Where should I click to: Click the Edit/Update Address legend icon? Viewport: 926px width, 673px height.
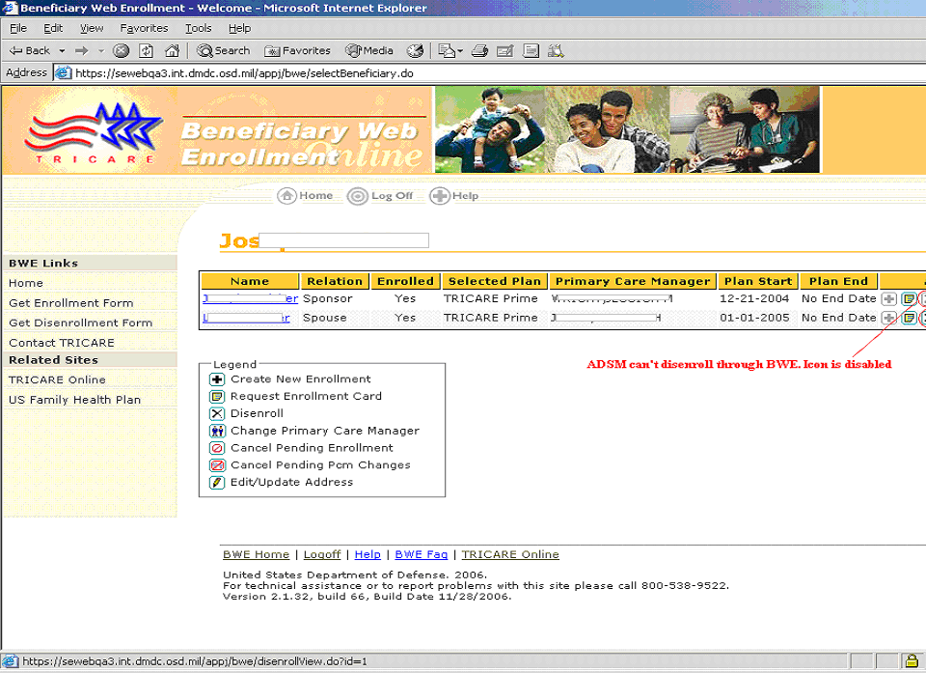click(x=217, y=483)
